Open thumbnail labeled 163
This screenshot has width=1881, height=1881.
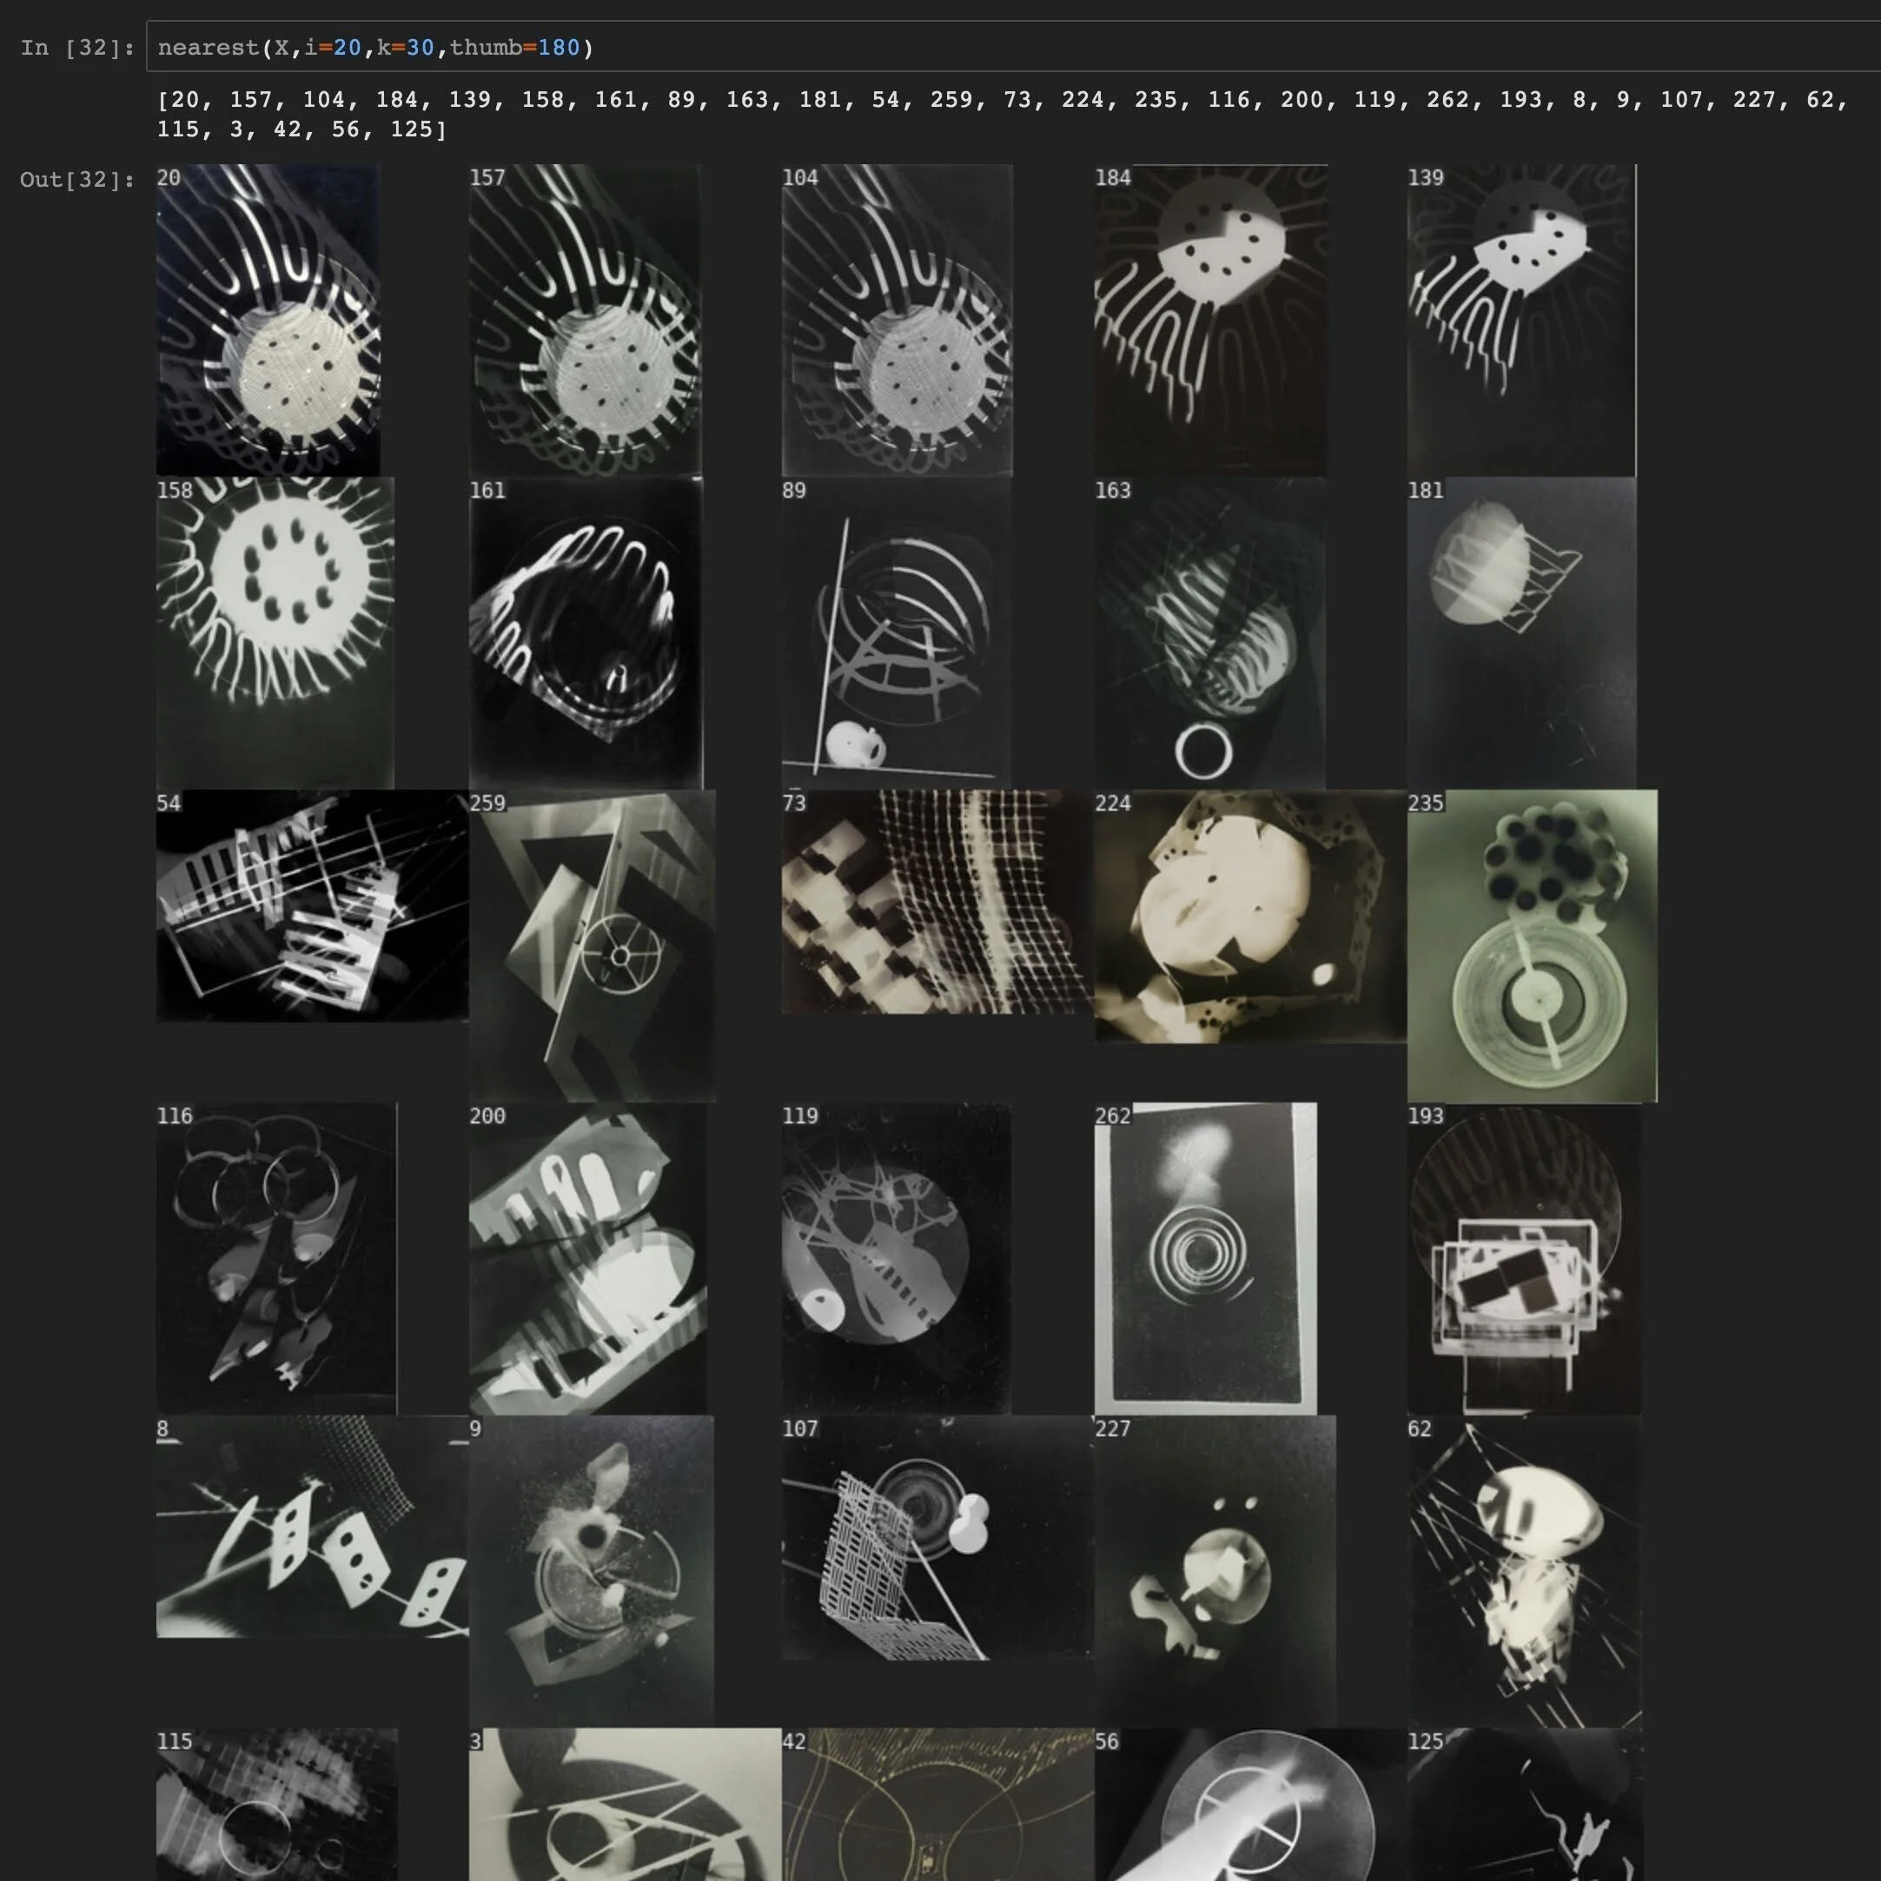tap(1209, 633)
